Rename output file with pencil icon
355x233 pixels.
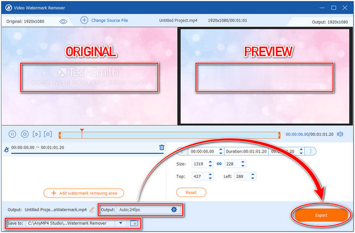click(x=92, y=210)
